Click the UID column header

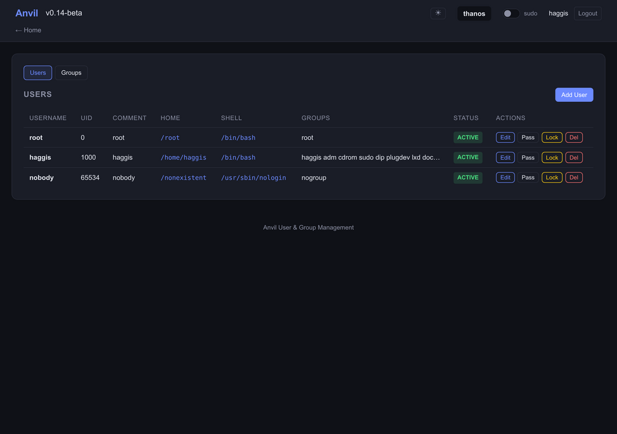[x=87, y=118]
